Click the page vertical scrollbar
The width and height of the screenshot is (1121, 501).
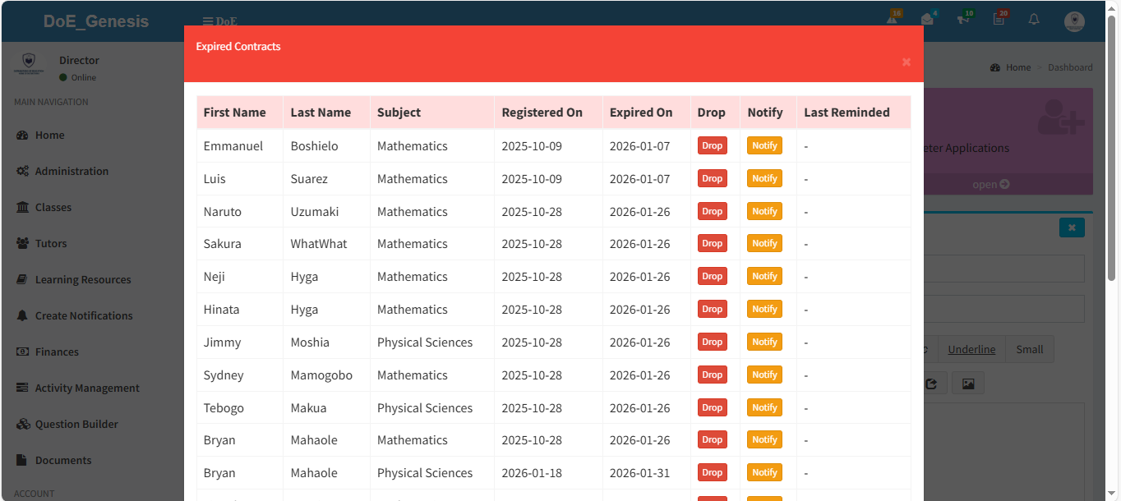pyautogui.click(x=1113, y=246)
